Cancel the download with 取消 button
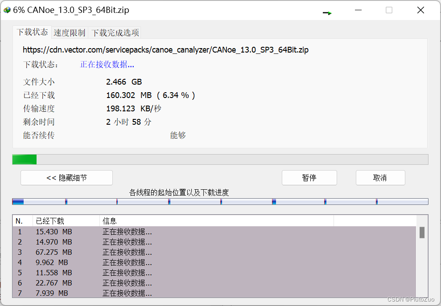The image size is (441, 306). click(380, 178)
